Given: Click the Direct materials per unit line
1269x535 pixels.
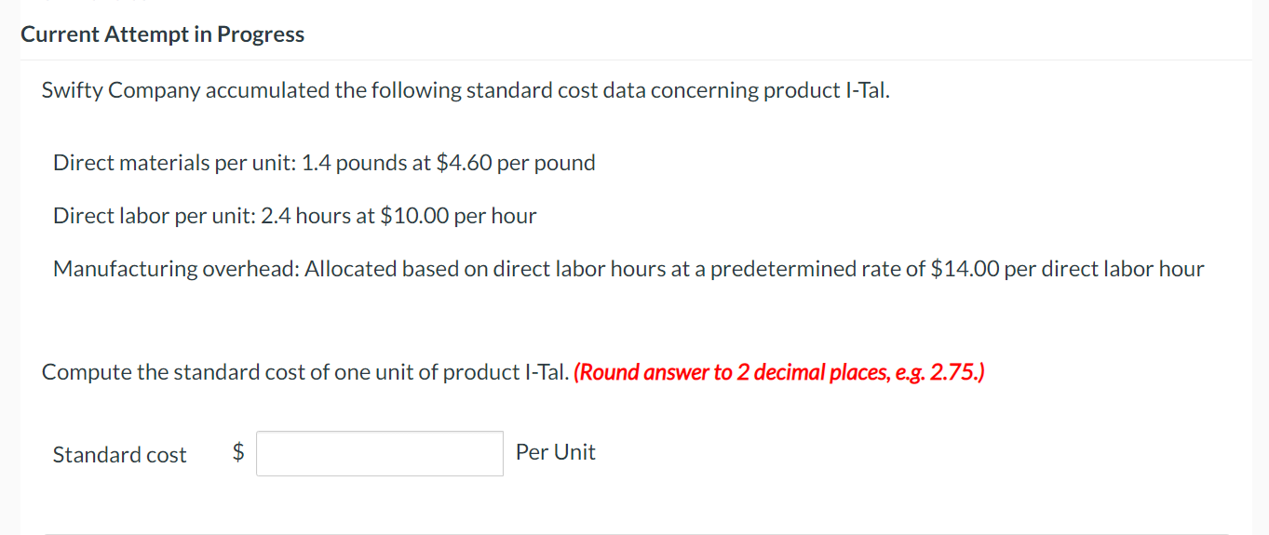Looking at the screenshot, I should point(324,163).
